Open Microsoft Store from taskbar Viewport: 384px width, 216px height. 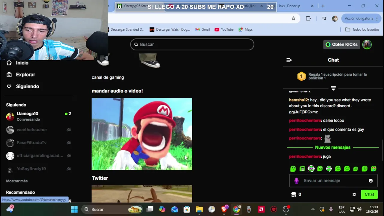point(187,209)
